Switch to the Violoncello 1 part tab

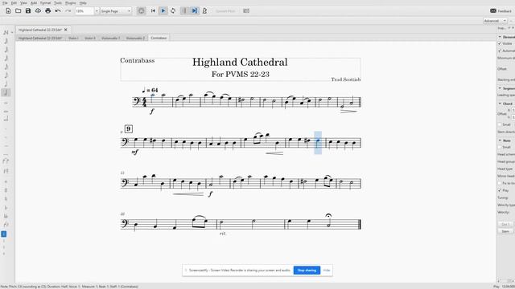[110, 38]
